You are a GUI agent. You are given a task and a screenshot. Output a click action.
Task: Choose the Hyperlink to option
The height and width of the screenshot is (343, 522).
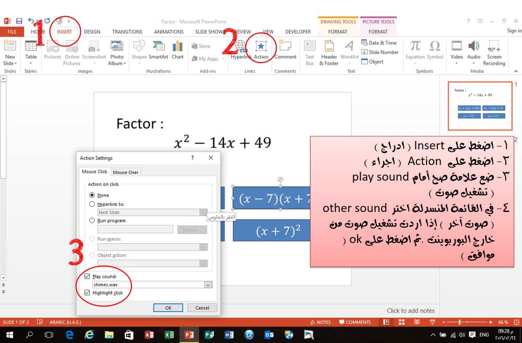[x=92, y=204]
